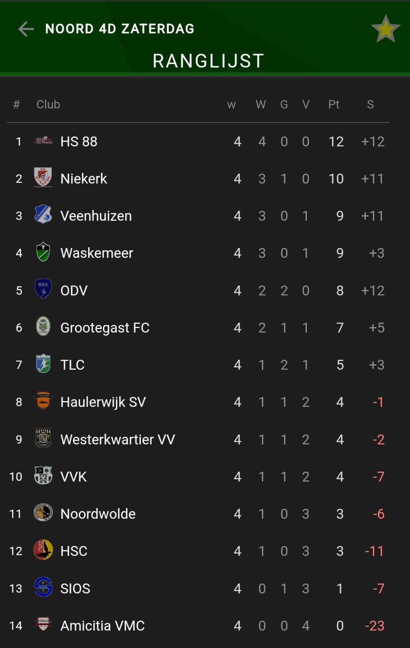Open TLC team name

pos(72,365)
